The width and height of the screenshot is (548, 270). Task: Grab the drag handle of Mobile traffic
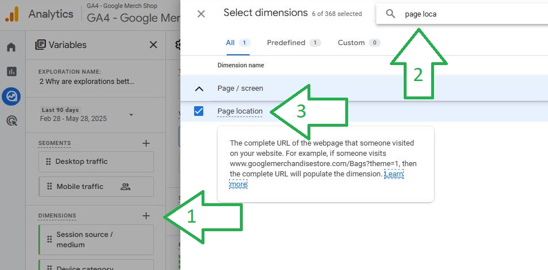tap(49, 187)
